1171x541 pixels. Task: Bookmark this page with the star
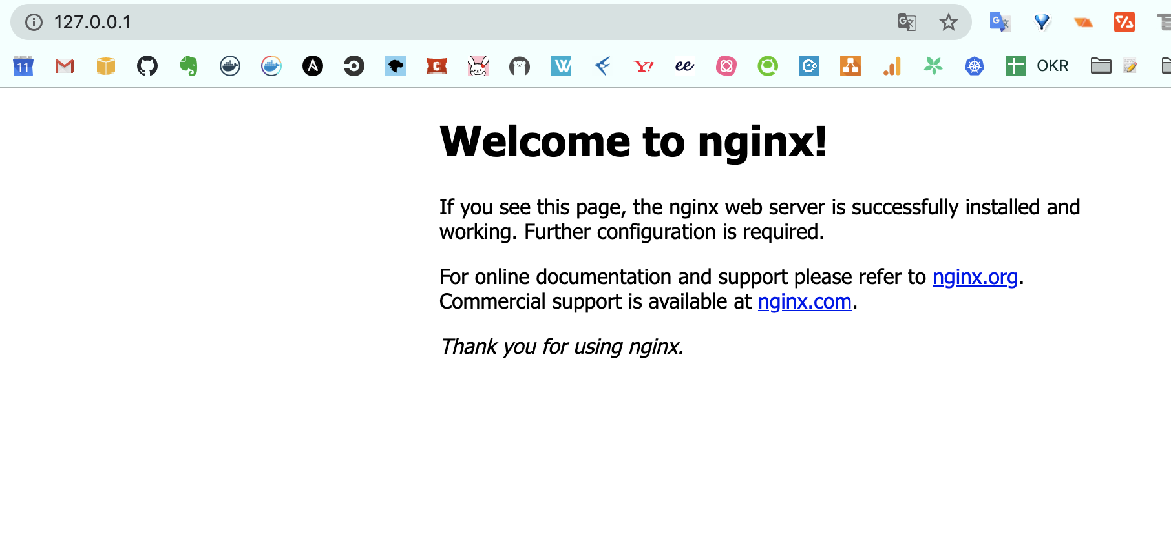(x=949, y=23)
